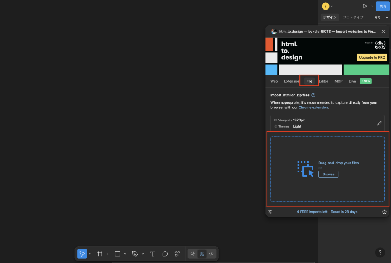The width and height of the screenshot is (391, 263).
Task: Click the html.to.design plugin logo icon
Action: coord(274,31)
